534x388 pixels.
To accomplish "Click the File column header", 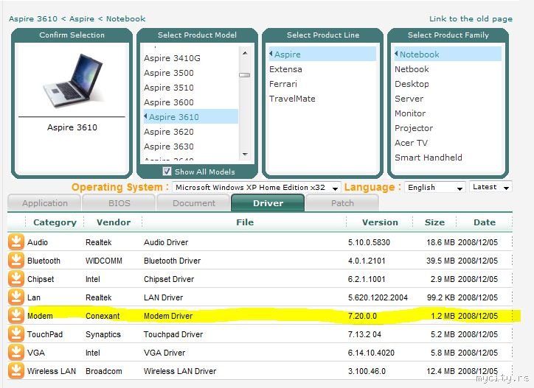I will (x=245, y=222).
